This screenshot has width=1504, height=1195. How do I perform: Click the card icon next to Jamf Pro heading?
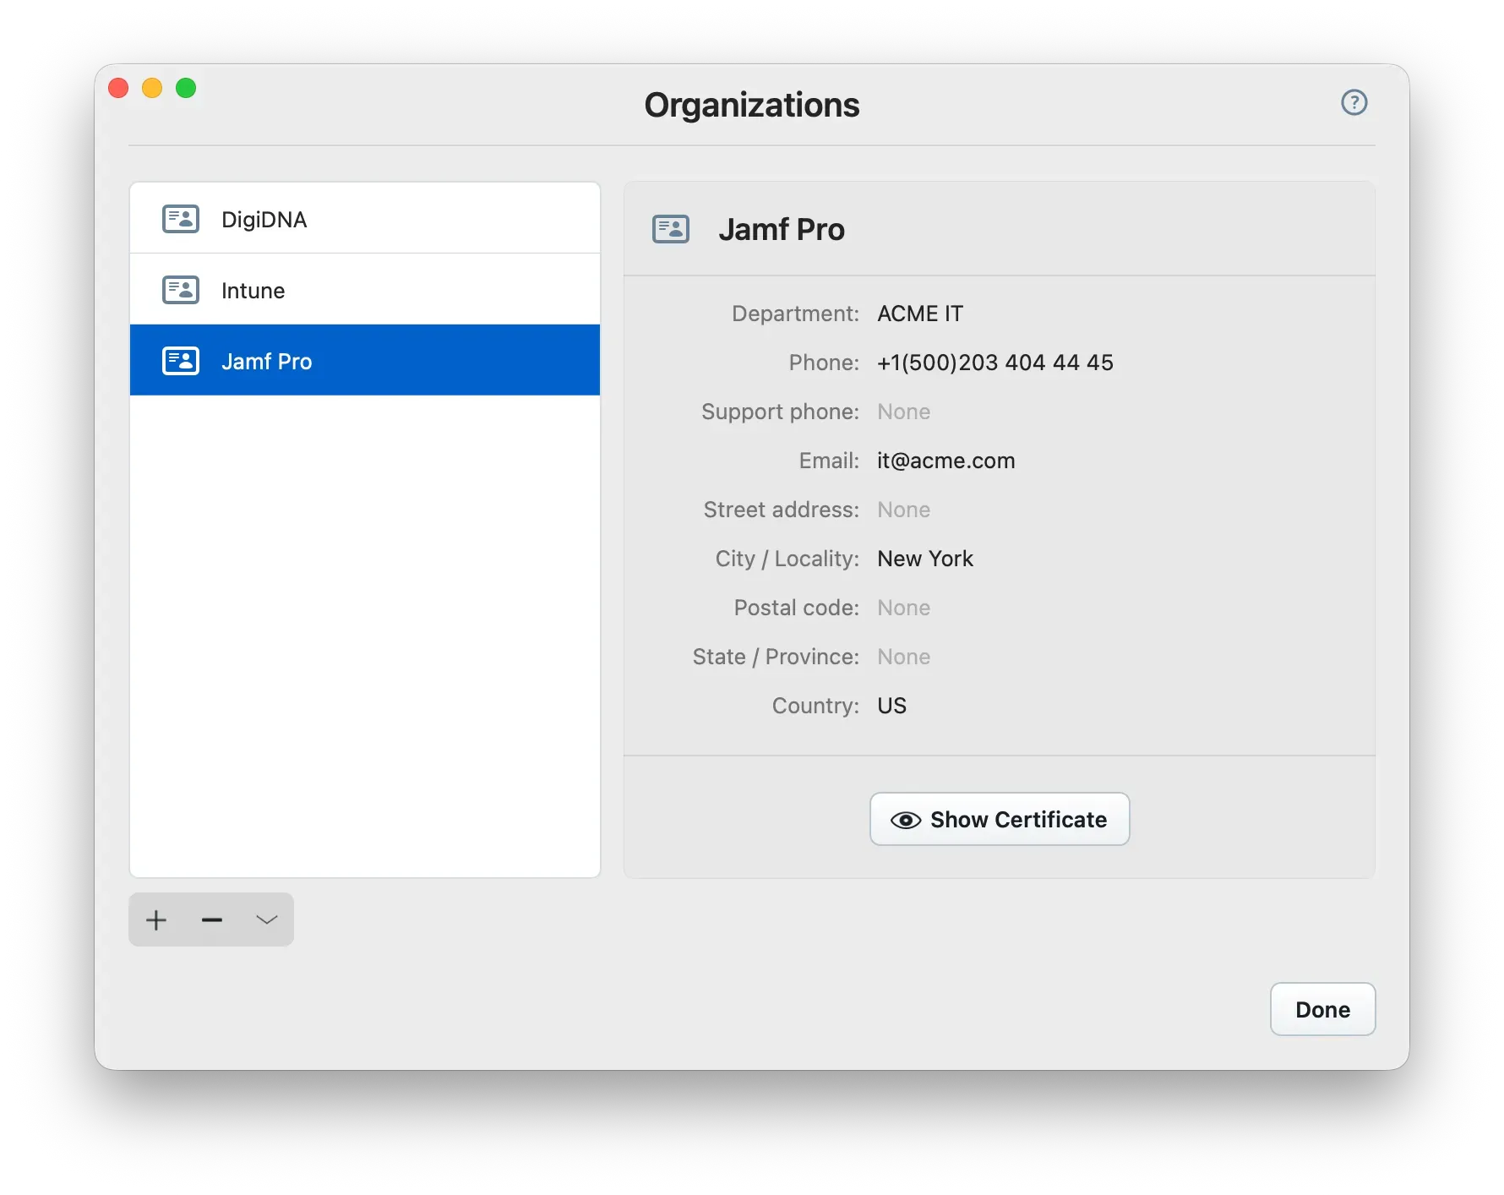(x=670, y=228)
